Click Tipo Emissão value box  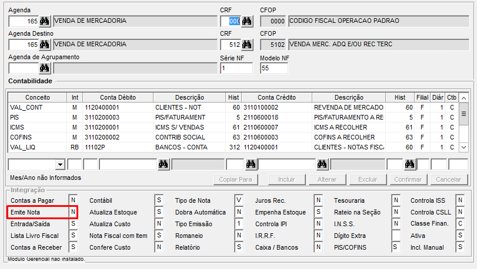coord(239,223)
